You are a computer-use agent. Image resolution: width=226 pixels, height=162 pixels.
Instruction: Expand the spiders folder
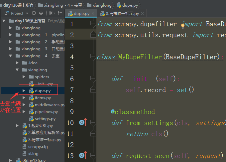click(24, 77)
